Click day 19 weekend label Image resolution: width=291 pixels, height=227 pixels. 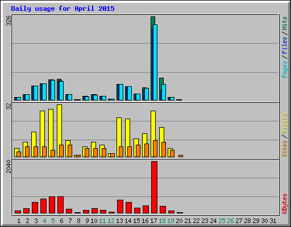[171, 221]
